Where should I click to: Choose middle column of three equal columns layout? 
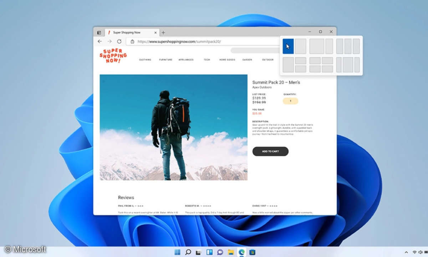point(348,46)
